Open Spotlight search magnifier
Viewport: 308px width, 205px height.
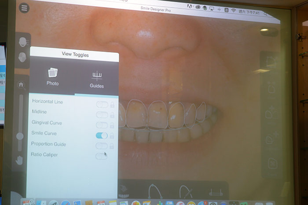coord(265,14)
